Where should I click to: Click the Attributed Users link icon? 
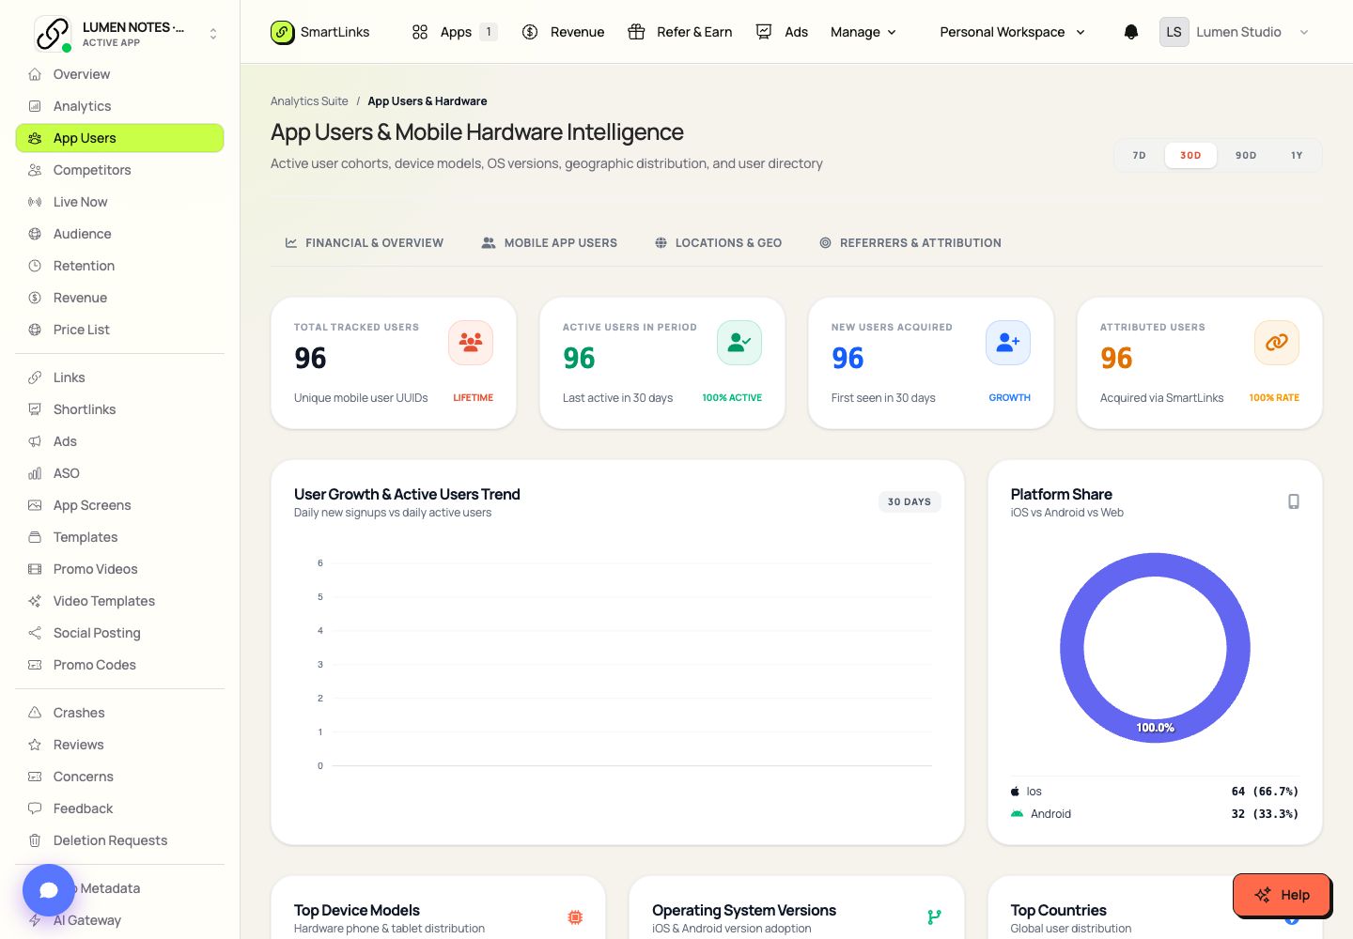click(1277, 343)
